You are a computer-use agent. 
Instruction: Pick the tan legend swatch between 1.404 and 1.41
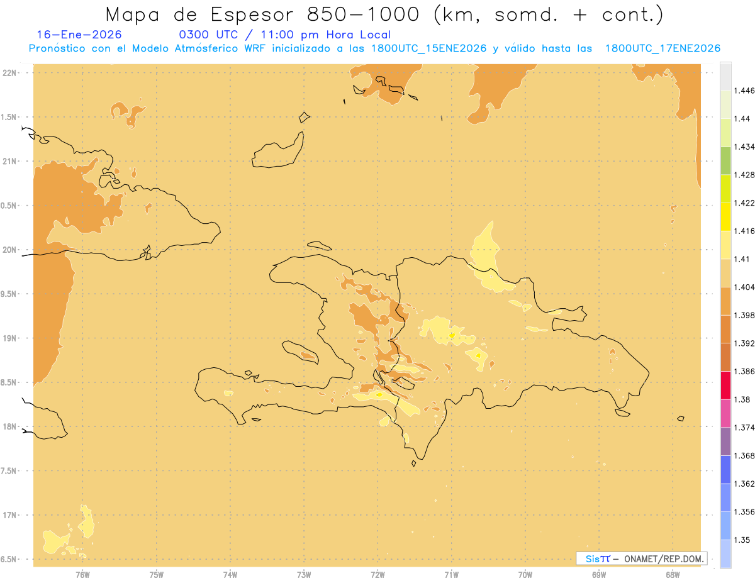[725, 272]
